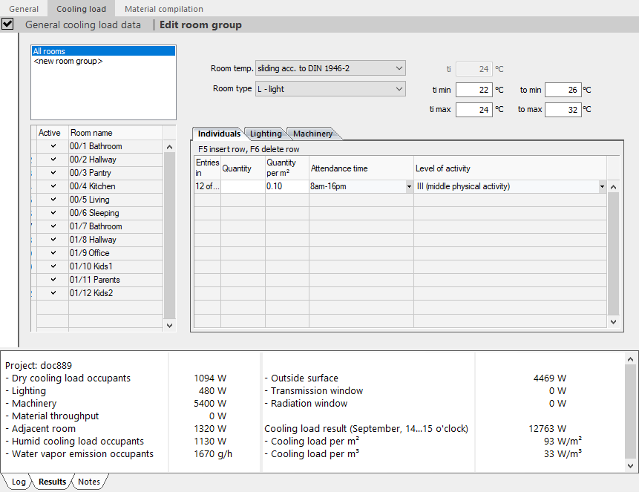Click the empty Quantity cell in first row
This screenshot has width=639, height=492.
click(243, 186)
